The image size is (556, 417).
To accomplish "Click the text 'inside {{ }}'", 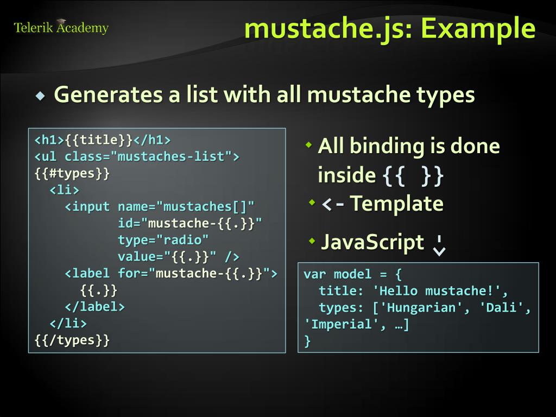I will pos(381,175).
